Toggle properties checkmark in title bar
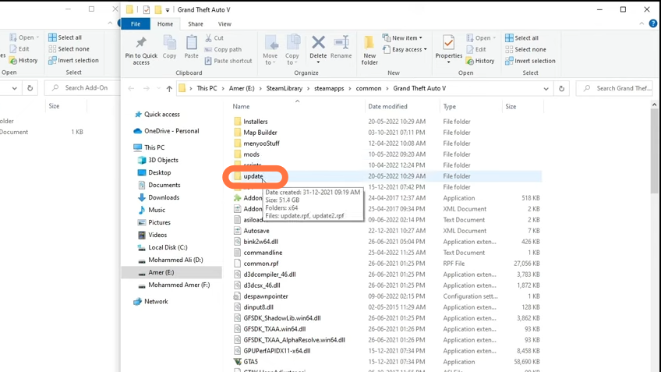 click(147, 9)
